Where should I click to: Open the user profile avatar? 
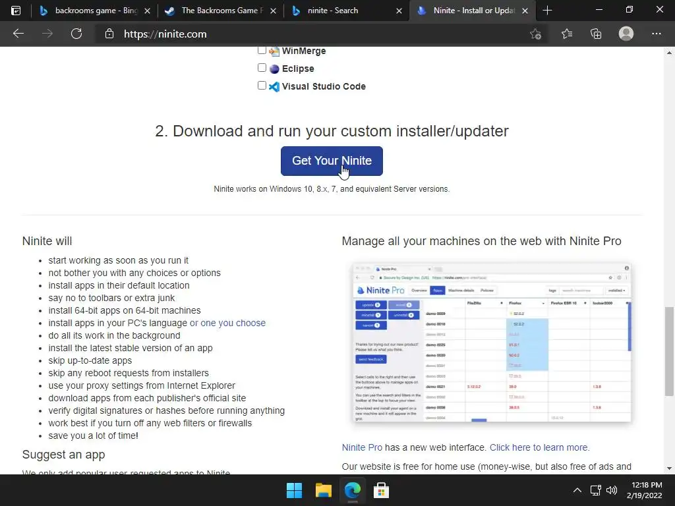click(626, 34)
